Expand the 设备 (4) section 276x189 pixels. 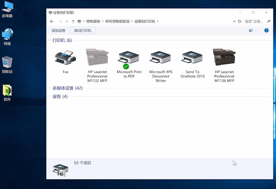coord(50,96)
